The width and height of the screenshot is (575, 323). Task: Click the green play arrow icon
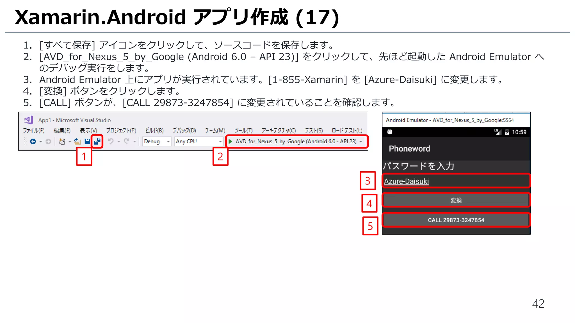230,141
